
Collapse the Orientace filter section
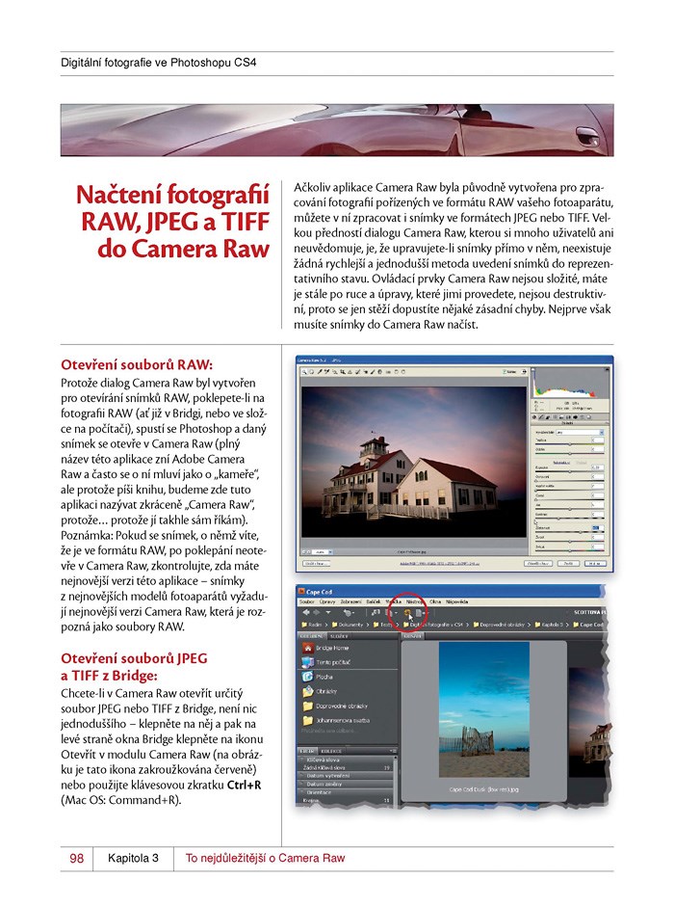(x=301, y=792)
